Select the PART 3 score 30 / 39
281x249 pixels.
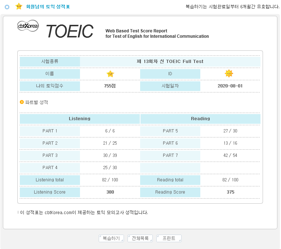pos(110,155)
